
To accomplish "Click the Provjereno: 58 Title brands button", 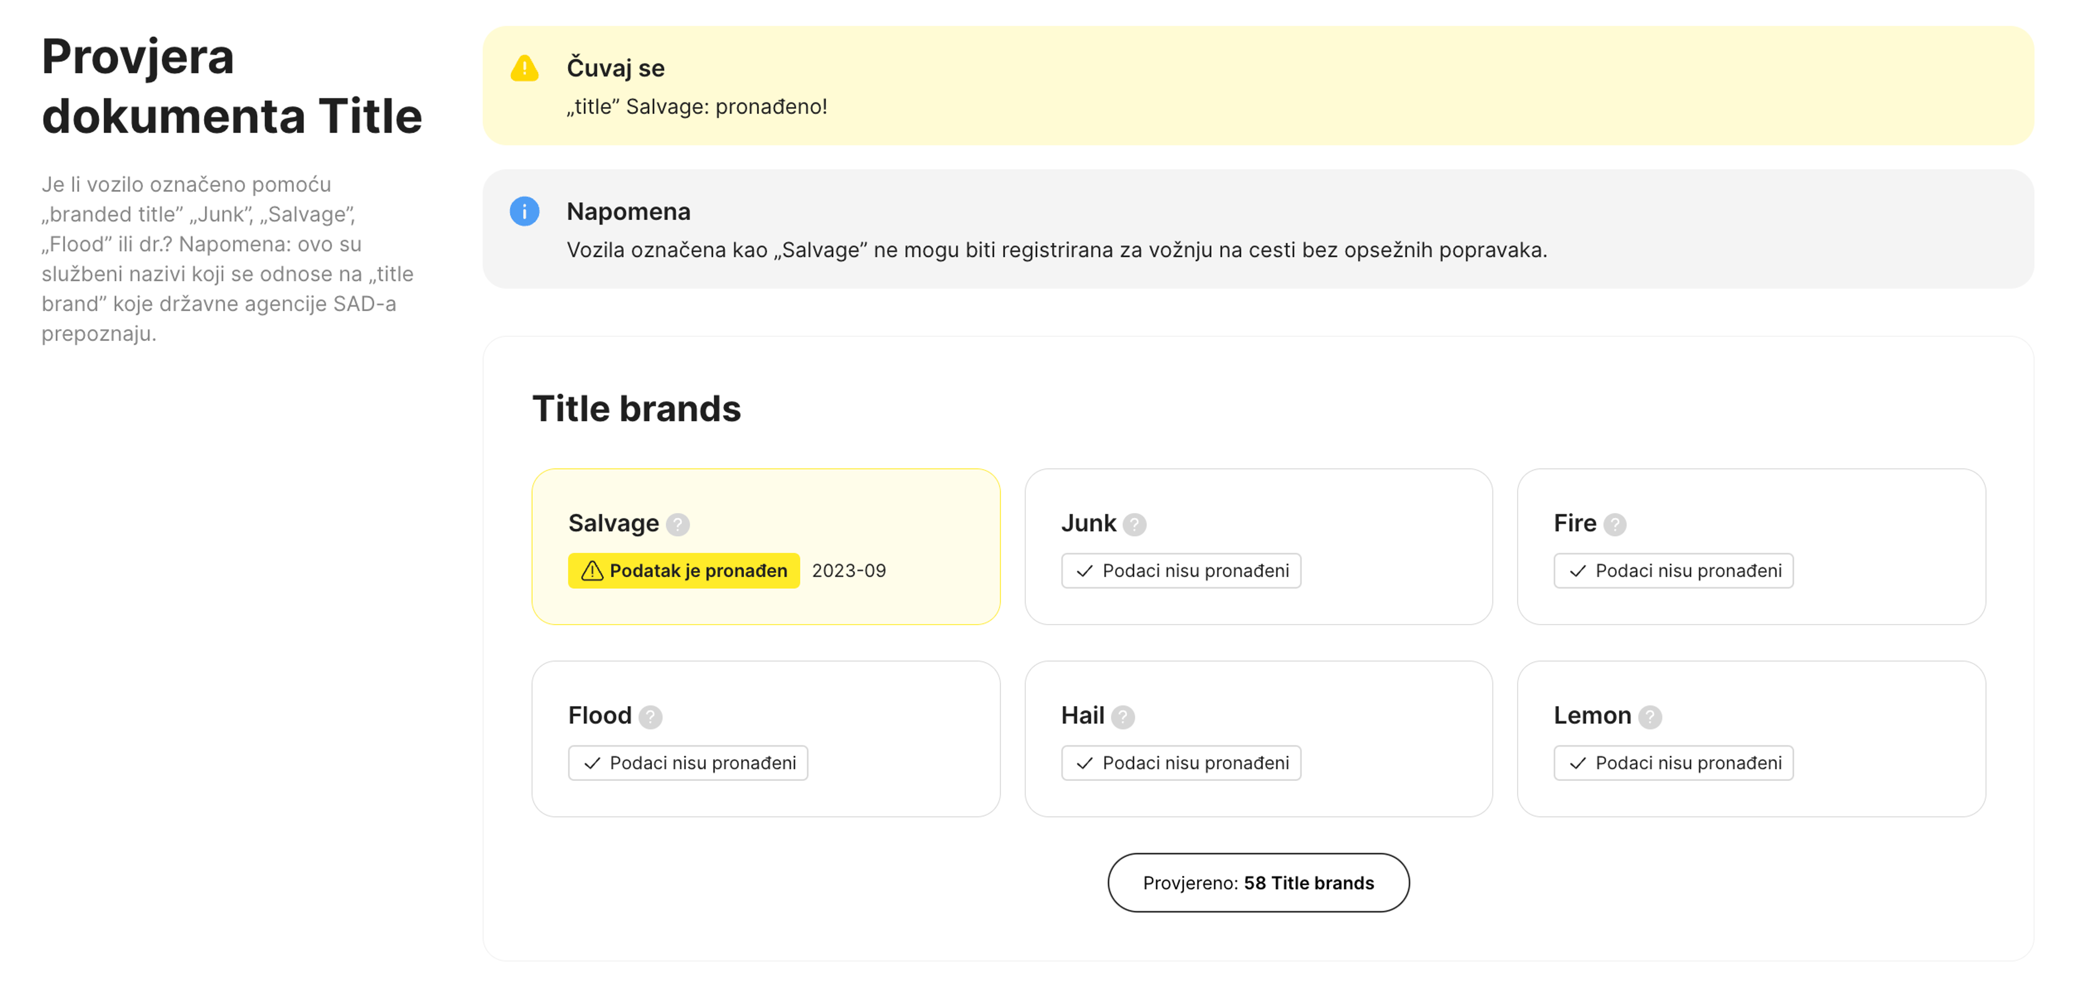I will [1257, 883].
